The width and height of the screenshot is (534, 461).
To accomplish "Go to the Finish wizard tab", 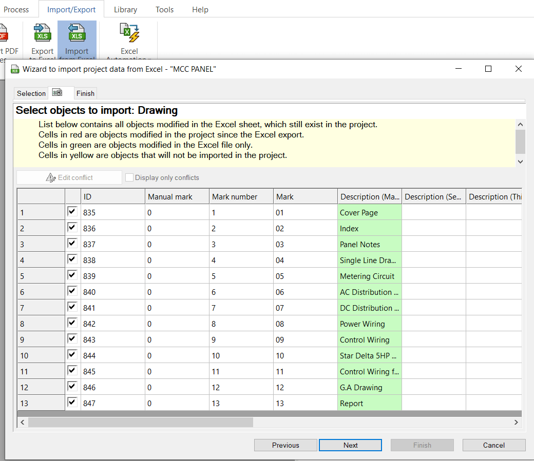I will [85, 93].
